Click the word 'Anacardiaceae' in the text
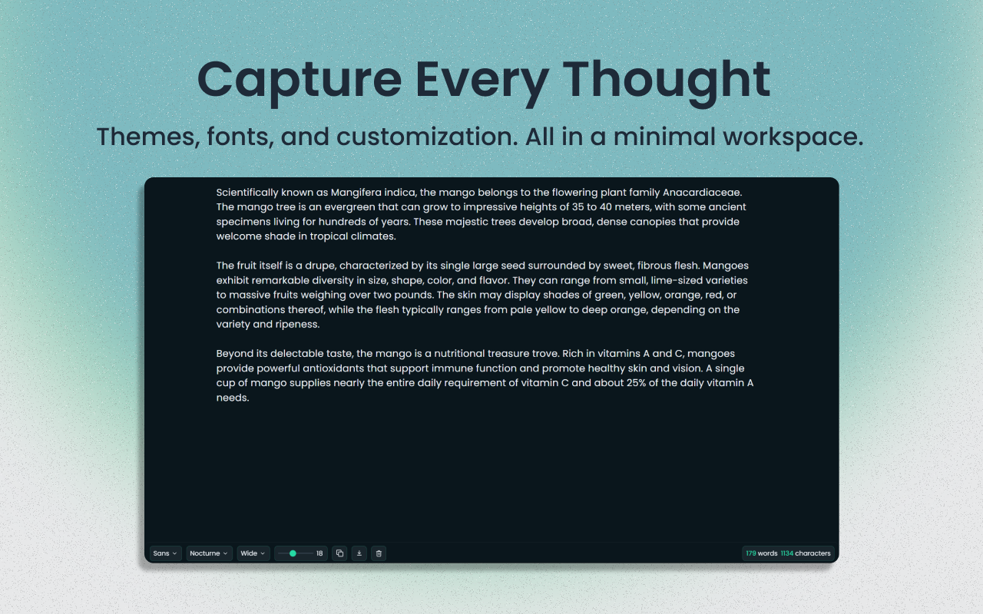Viewport: 983px width, 614px height. [x=702, y=193]
